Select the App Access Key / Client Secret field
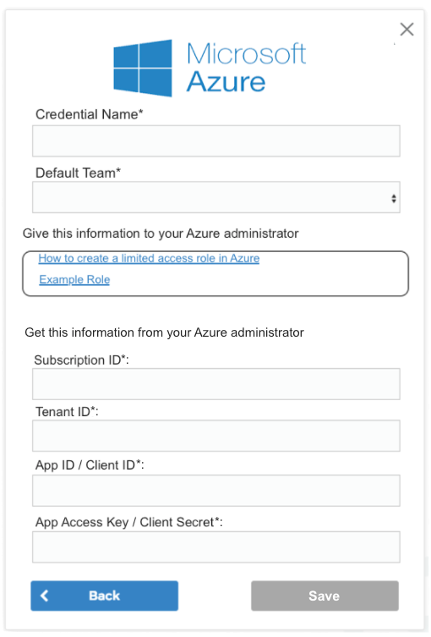 tap(215, 546)
